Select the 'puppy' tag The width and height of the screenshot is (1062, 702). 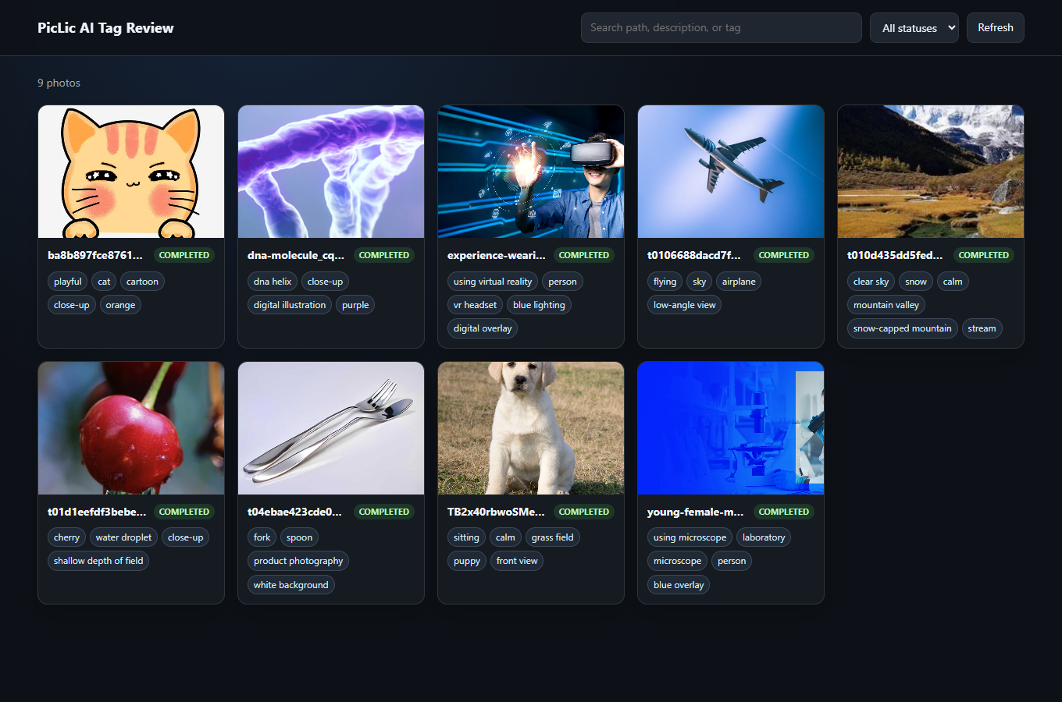(x=467, y=561)
